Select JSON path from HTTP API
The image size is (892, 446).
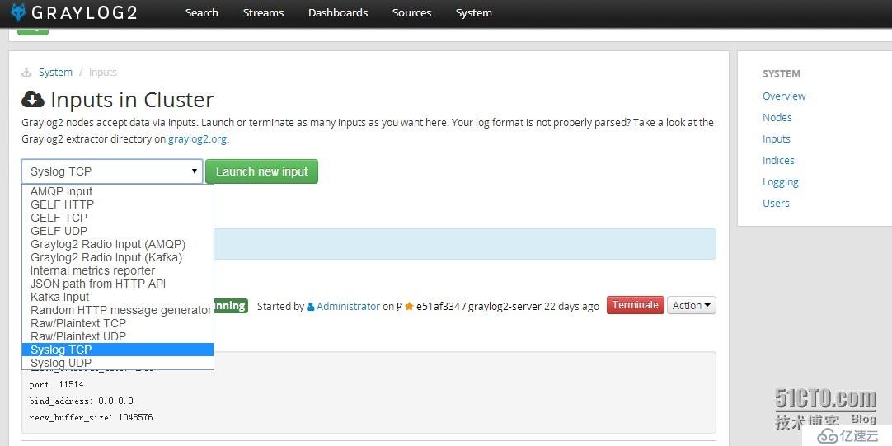point(118,284)
